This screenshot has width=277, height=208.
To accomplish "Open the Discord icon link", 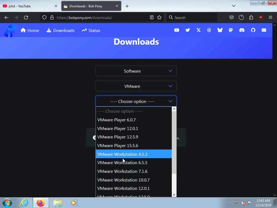I will point(242,30).
